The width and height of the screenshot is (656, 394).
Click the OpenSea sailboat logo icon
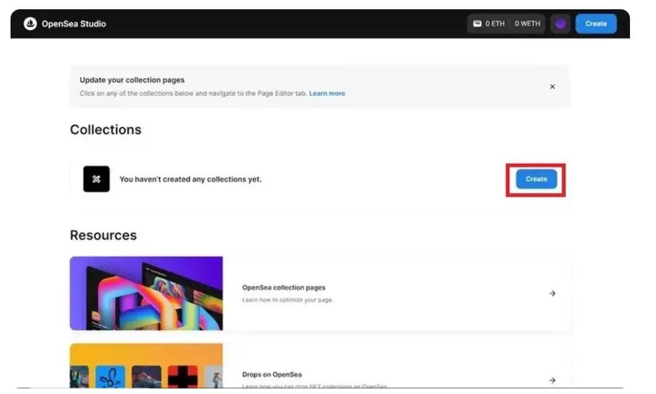[30, 24]
